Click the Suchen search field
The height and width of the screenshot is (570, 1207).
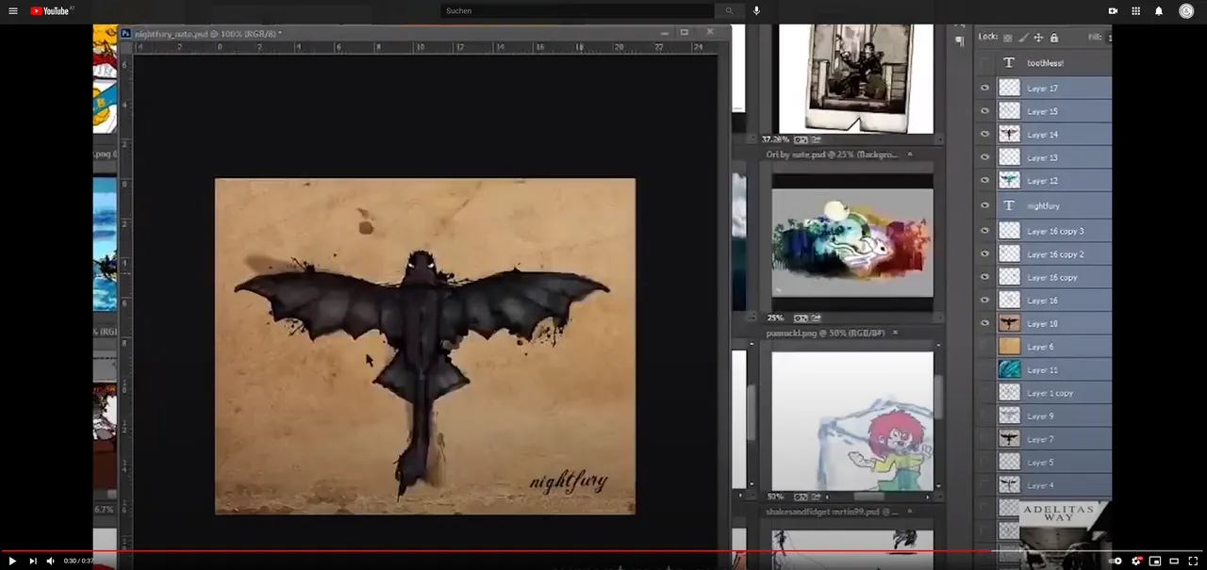577,11
